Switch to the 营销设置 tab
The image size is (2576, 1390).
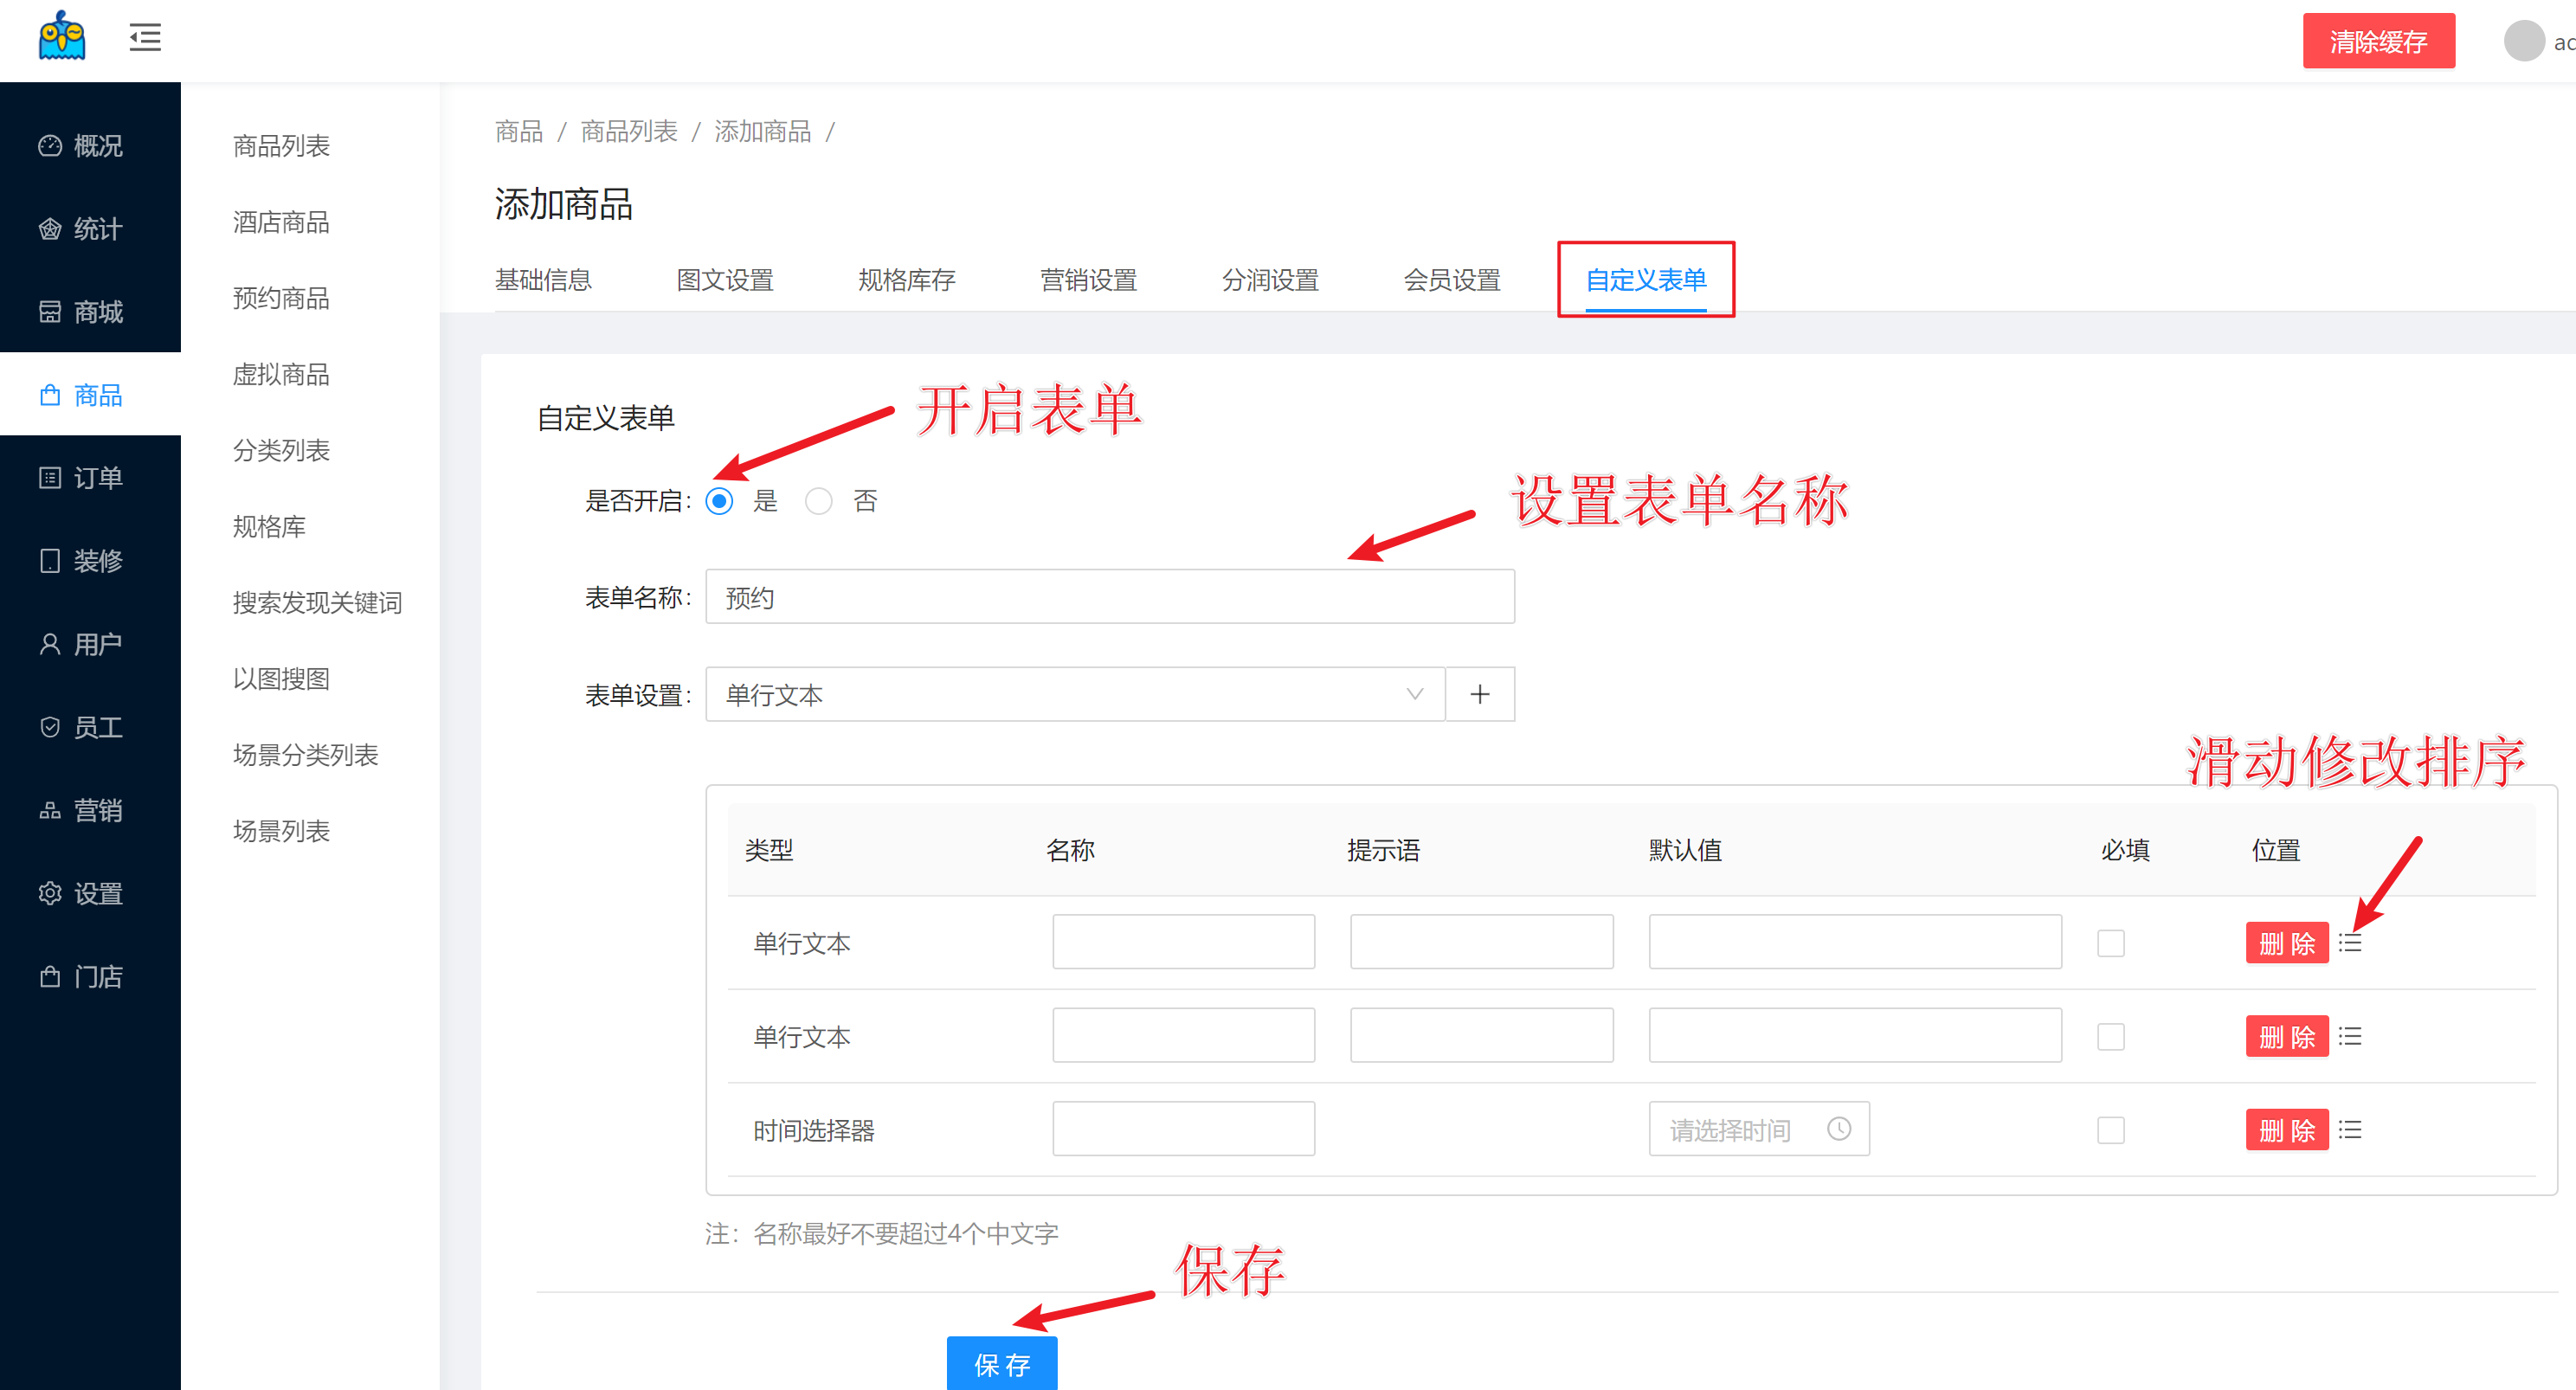coord(1088,280)
